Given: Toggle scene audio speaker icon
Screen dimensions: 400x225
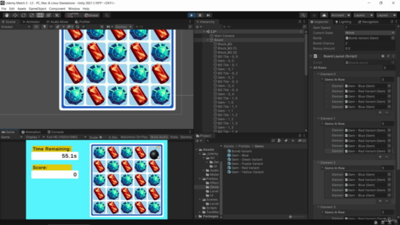Looking at the screenshot, I should point(51,27).
